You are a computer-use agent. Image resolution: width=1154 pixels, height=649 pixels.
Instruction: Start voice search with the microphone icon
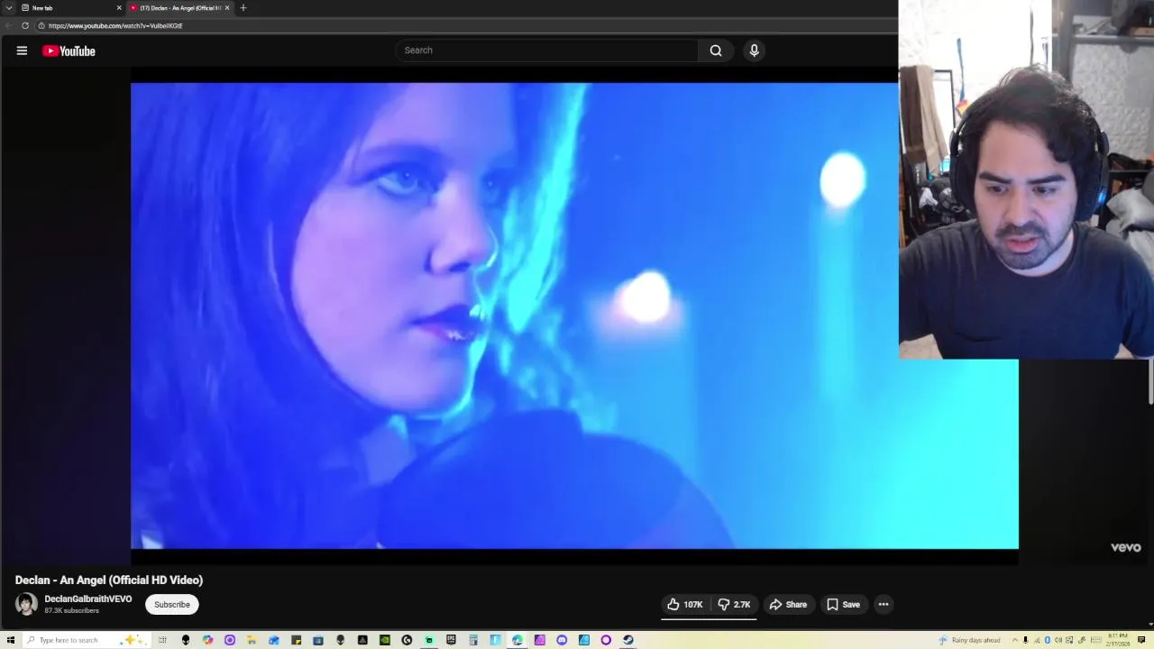click(755, 50)
